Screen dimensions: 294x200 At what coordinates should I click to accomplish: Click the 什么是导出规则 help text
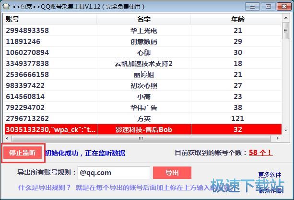point(45,188)
